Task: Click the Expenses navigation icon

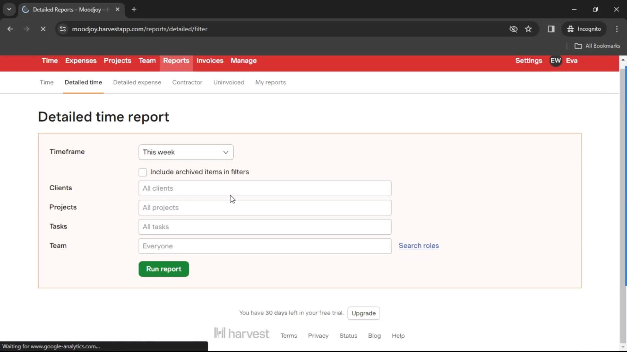Action: point(81,61)
